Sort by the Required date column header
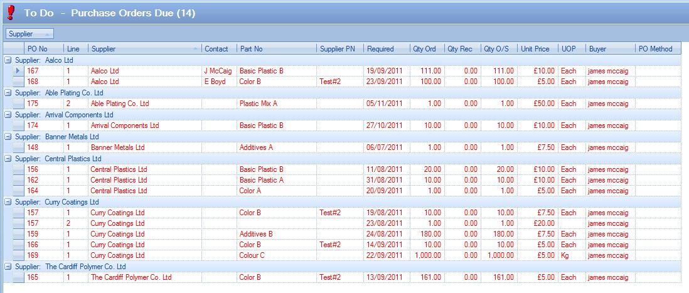The height and width of the screenshot is (293, 689). pyautogui.click(x=385, y=49)
